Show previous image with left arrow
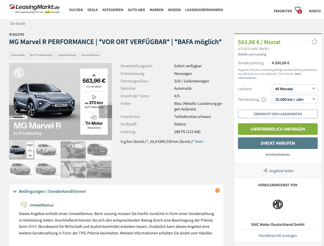 (x=16, y=112)
